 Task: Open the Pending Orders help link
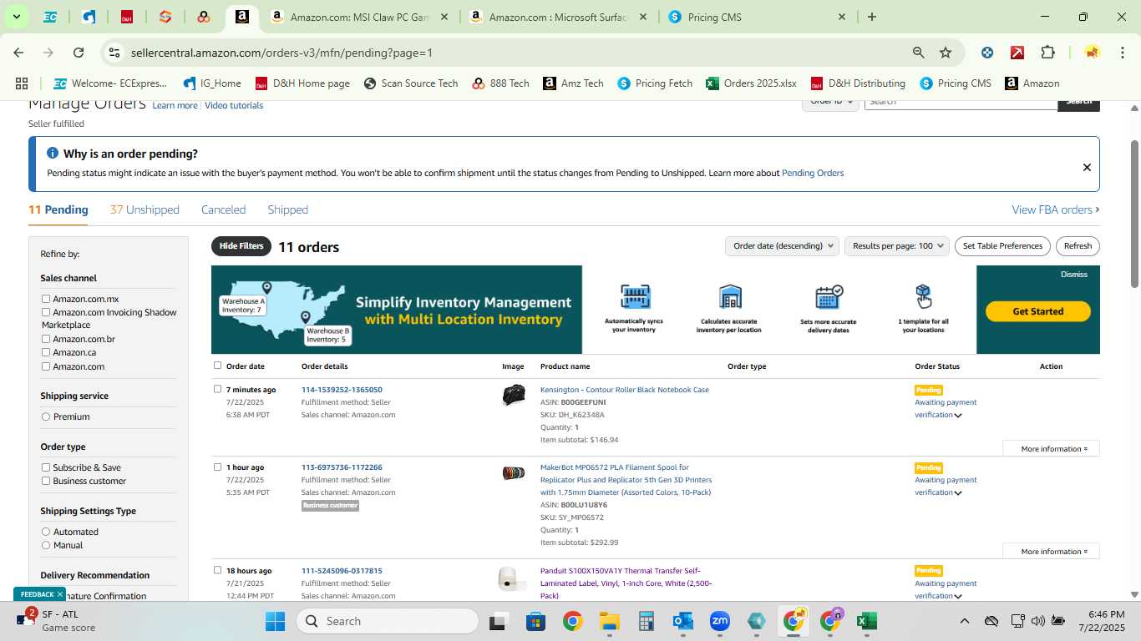click(x=813, y=174)
